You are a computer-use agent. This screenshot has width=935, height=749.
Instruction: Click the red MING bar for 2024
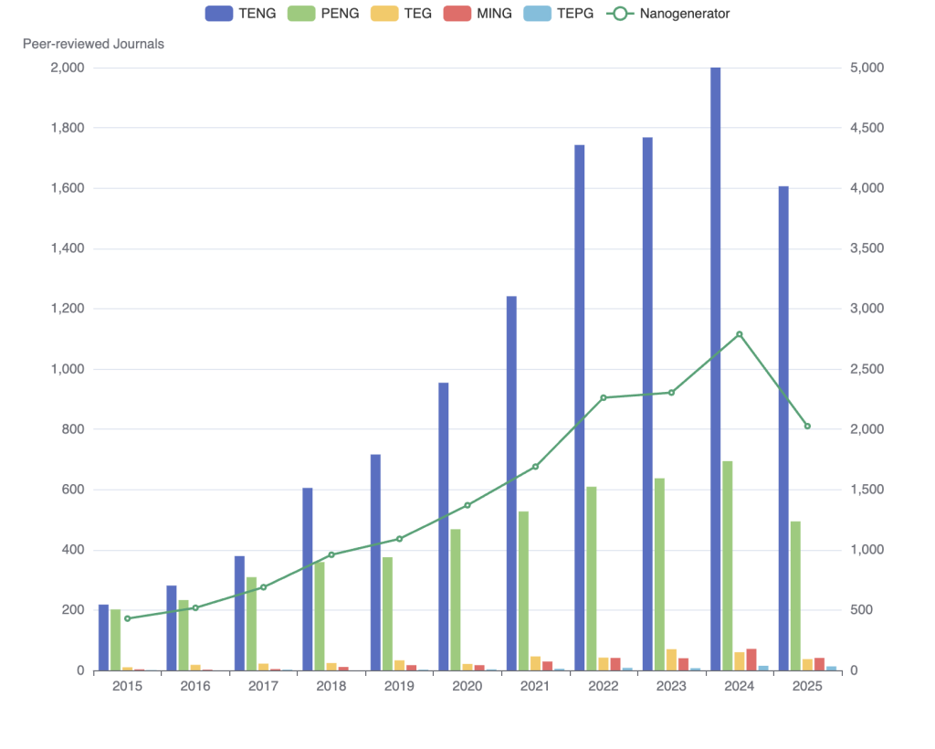click(751, 659)
